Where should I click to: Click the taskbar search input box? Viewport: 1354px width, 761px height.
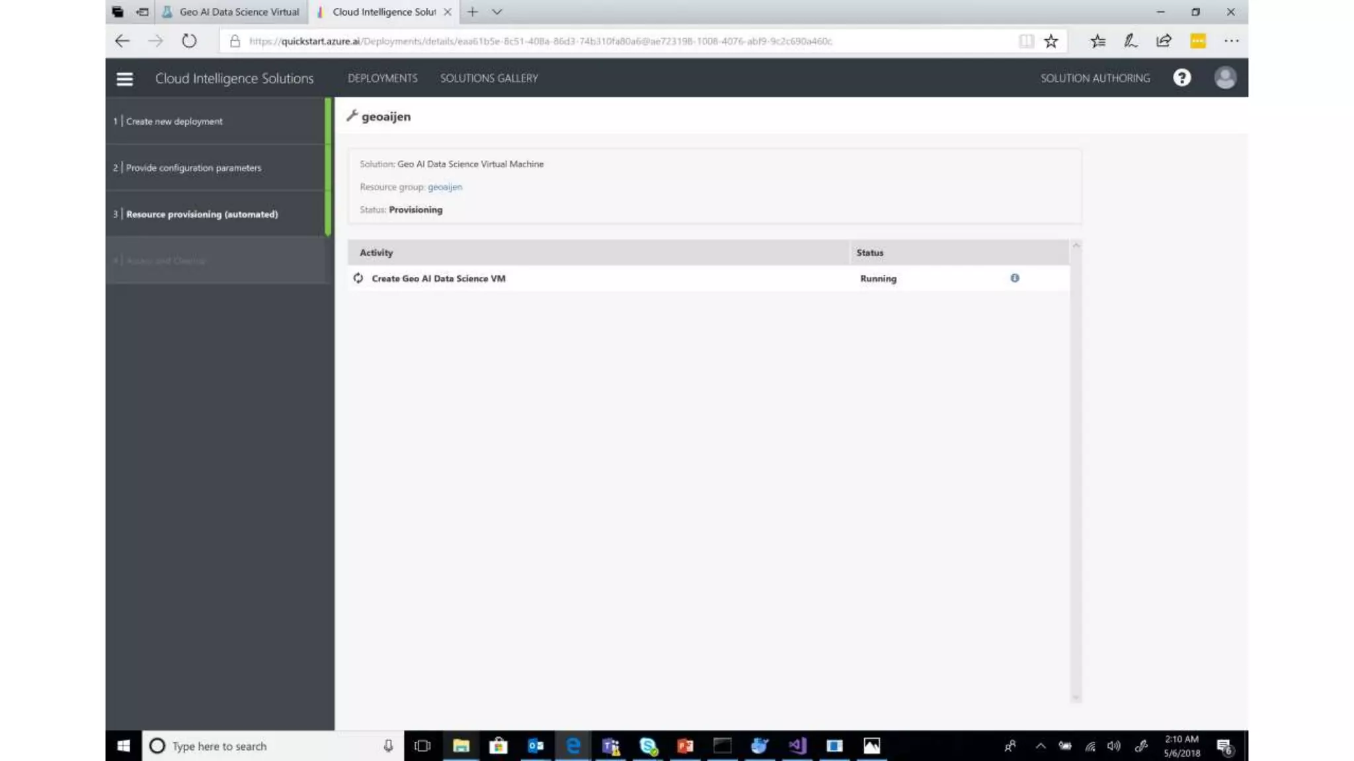[264, 746]
